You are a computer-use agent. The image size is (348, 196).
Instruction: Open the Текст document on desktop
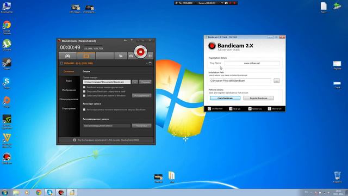324,7
